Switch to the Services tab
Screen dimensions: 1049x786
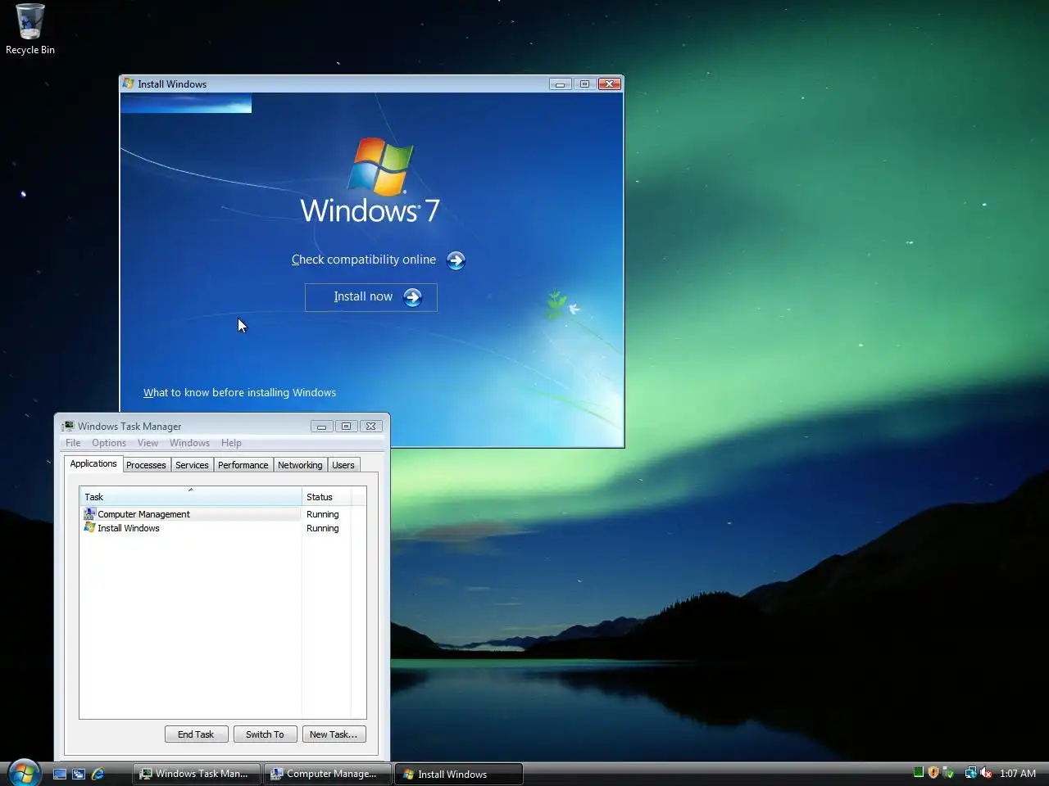click(x=192, y=465)
